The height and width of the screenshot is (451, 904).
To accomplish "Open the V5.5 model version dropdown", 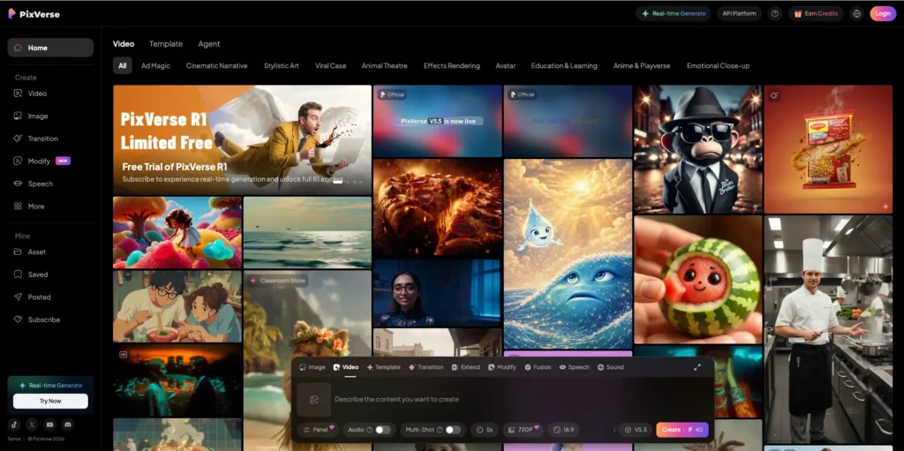I will (636, 430).
